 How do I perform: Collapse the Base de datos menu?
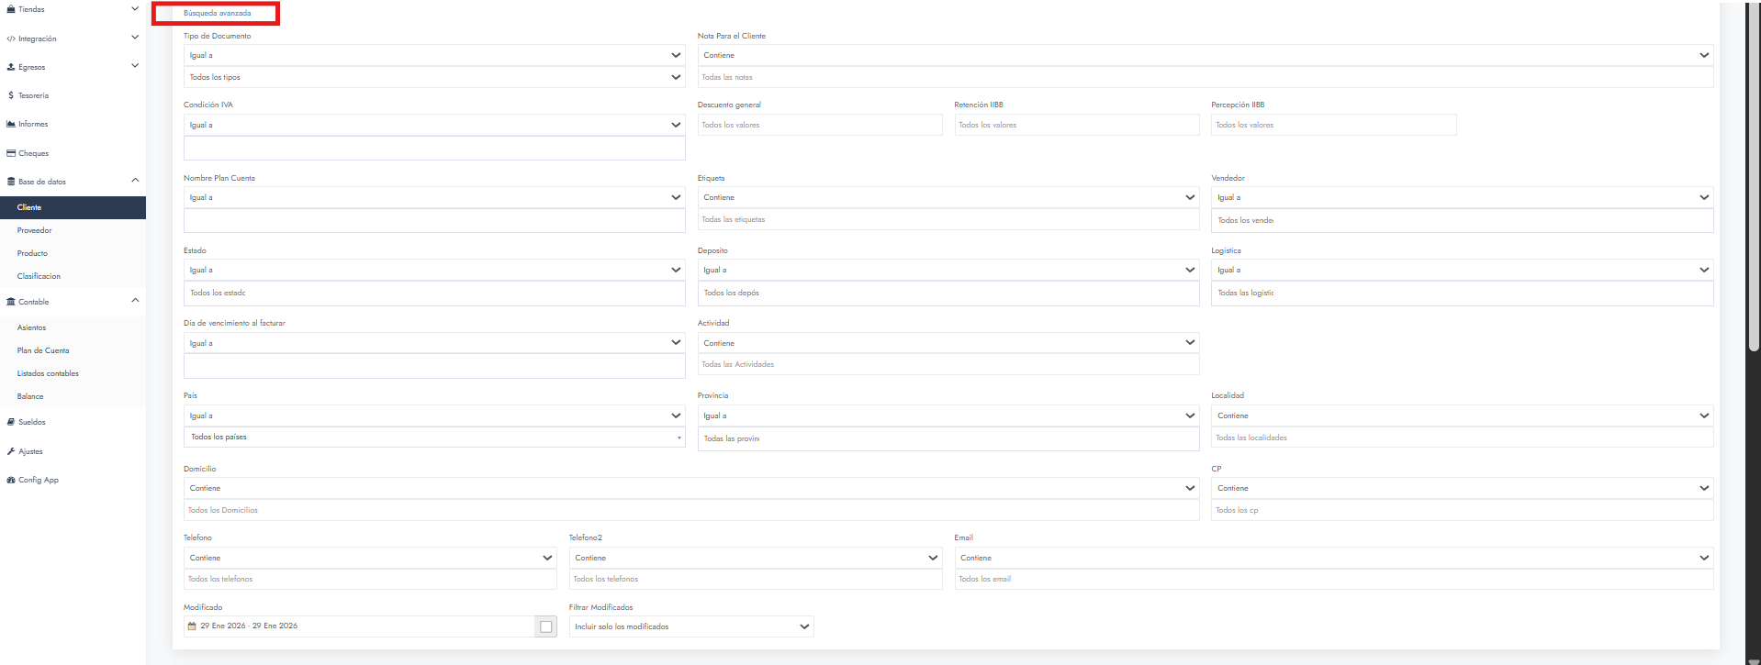tap(135, 181)
